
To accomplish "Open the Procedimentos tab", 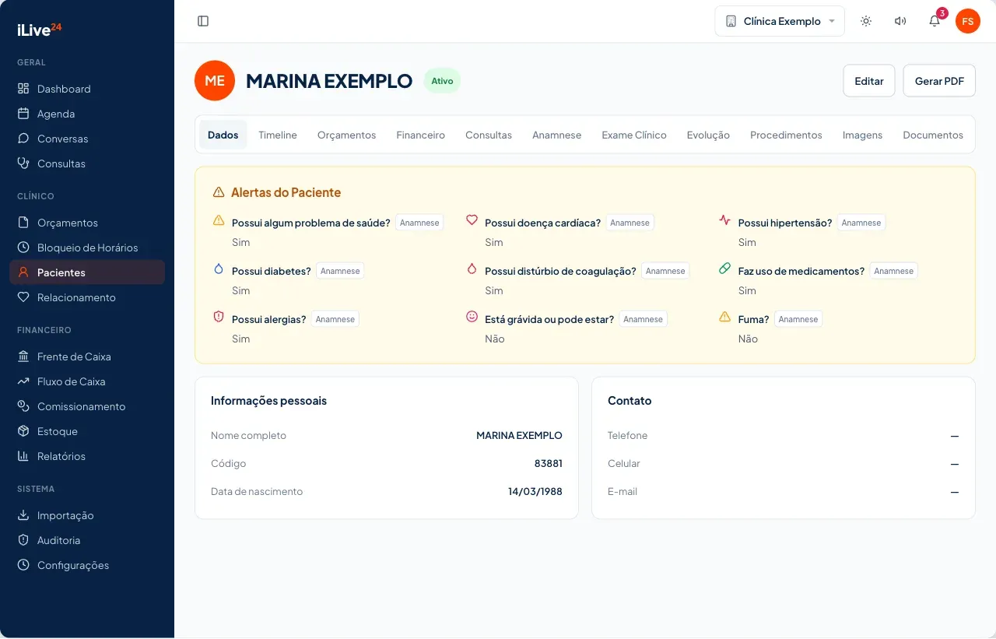I will [x=786, y=135].
